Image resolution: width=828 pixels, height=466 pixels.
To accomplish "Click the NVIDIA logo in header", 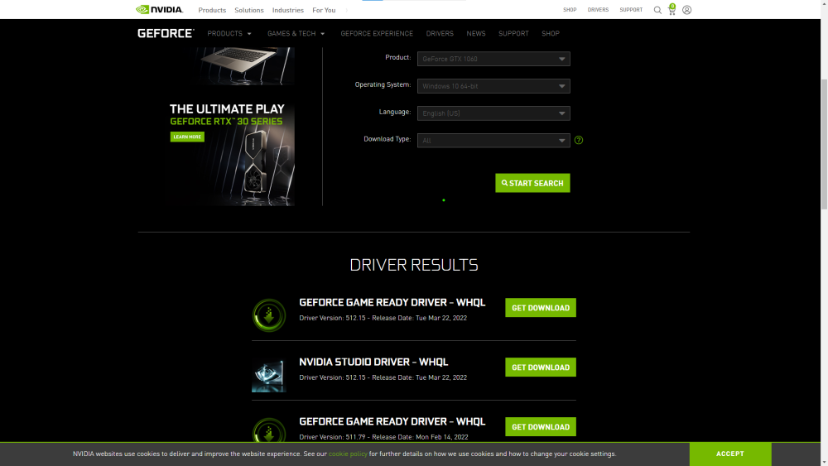I will 160,9.
